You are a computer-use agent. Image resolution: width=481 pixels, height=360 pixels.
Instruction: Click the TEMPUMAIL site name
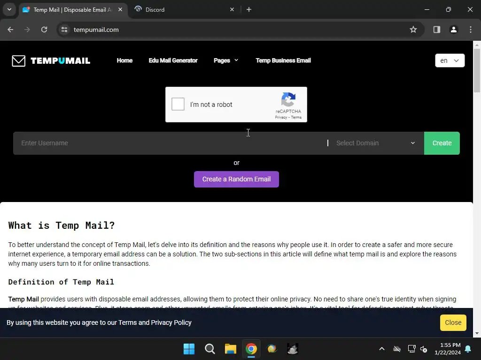[x=61, y=60]
